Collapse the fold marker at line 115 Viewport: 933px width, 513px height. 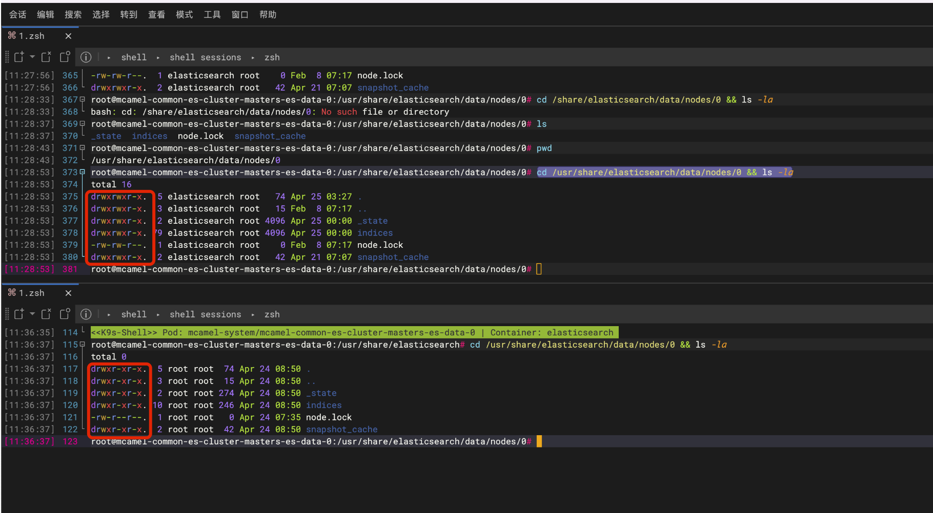pos(83,344)
